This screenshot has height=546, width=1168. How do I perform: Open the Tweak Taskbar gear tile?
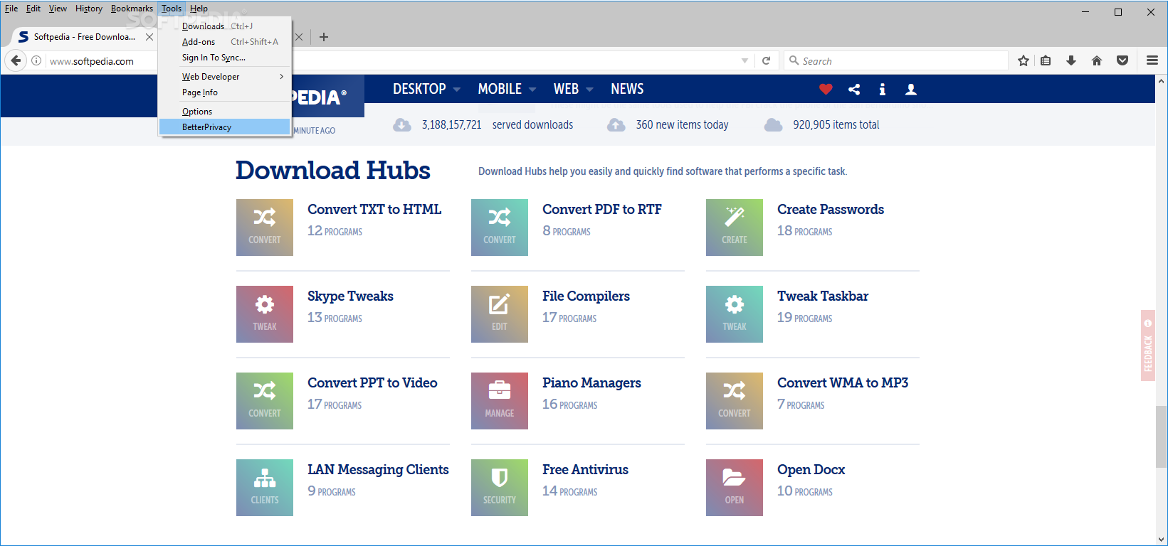pos(735,314)
